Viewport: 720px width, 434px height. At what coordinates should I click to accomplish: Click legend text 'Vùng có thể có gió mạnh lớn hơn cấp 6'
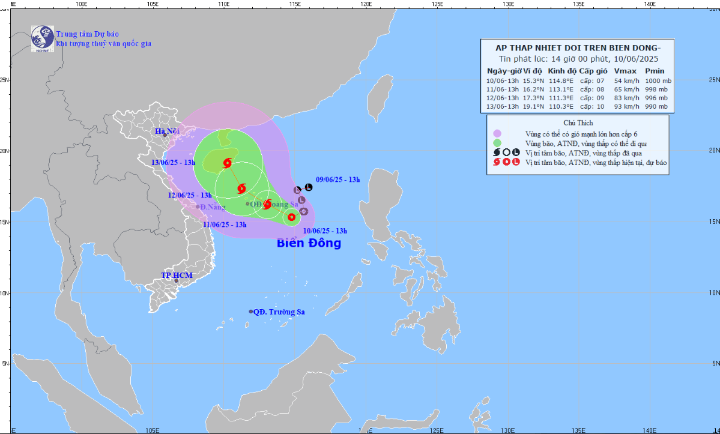point(581,134)
